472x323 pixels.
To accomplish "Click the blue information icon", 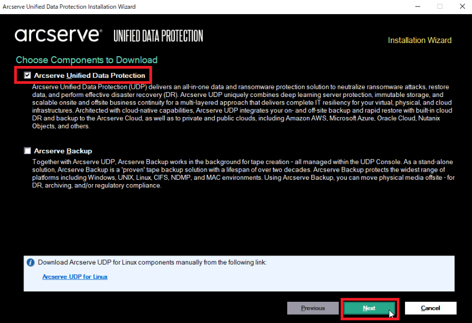I will 31,263.
